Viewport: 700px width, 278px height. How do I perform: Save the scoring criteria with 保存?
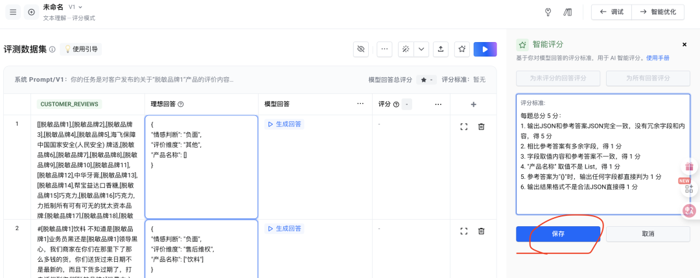(558, 234)
